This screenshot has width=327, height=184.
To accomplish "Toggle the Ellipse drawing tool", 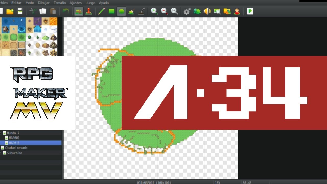I will click(121, 11).
